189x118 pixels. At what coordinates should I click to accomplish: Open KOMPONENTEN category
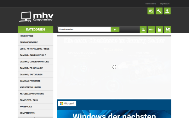35,113
